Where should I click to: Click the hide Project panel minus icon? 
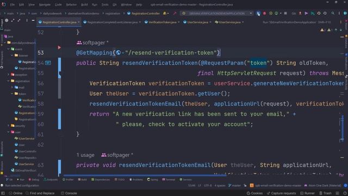33,21
